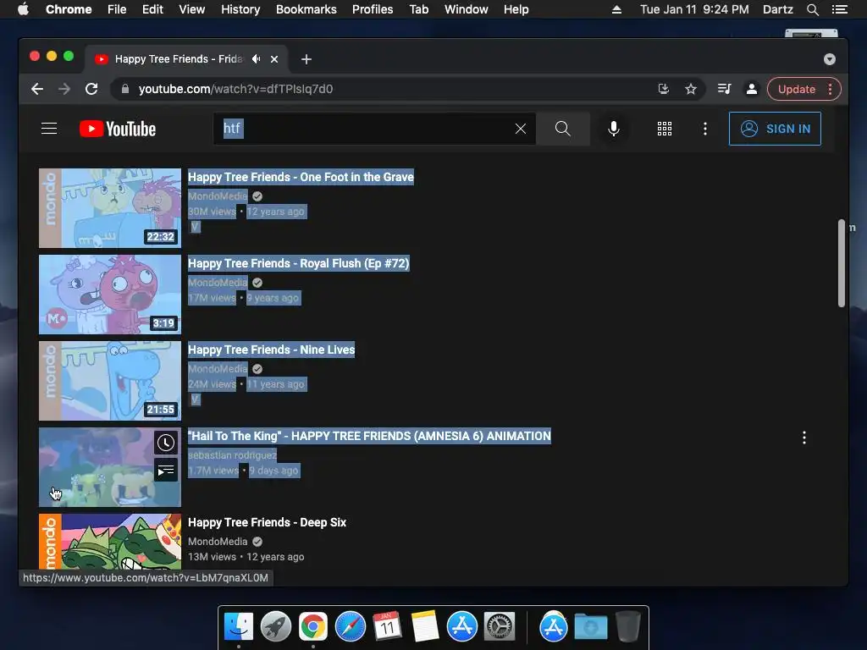Open the Edit menu
Viewport: 867px width, 650px height.
pos(152,9)
